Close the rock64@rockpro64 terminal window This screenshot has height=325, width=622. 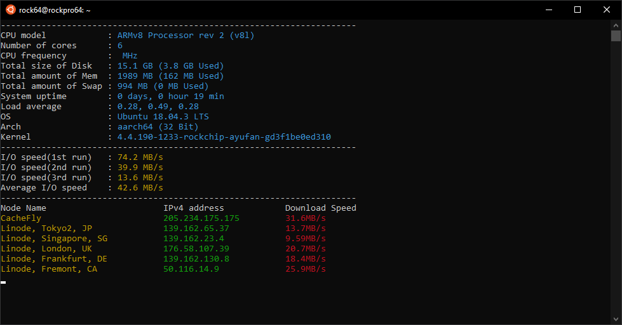point(606,10)
